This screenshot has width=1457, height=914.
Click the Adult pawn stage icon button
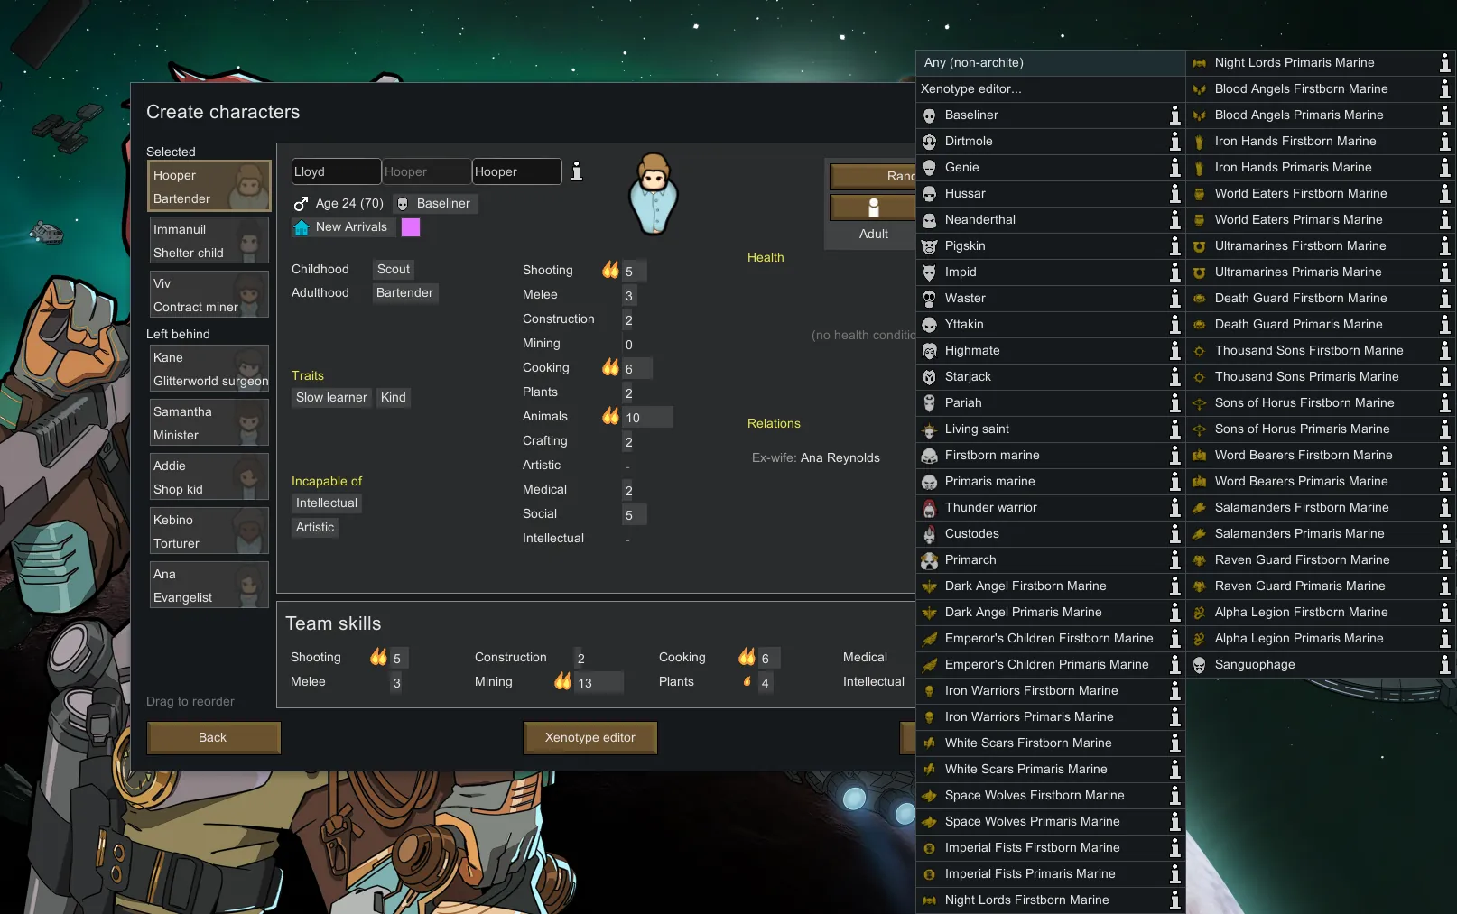click(x=873, y=208)
